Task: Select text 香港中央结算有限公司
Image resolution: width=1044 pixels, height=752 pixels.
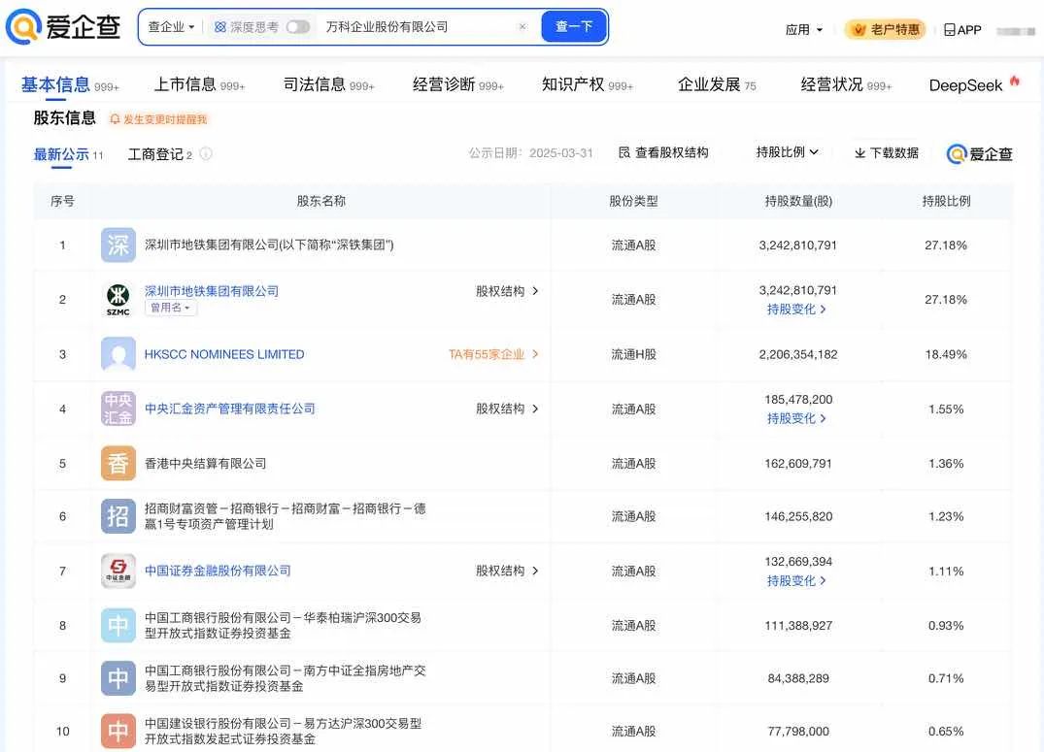Action: pos(205,463)
